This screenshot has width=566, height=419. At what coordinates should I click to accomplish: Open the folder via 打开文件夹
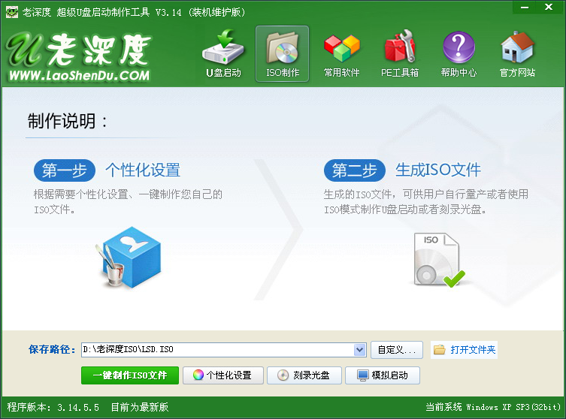pyautogui.click(x=465, y=350)
